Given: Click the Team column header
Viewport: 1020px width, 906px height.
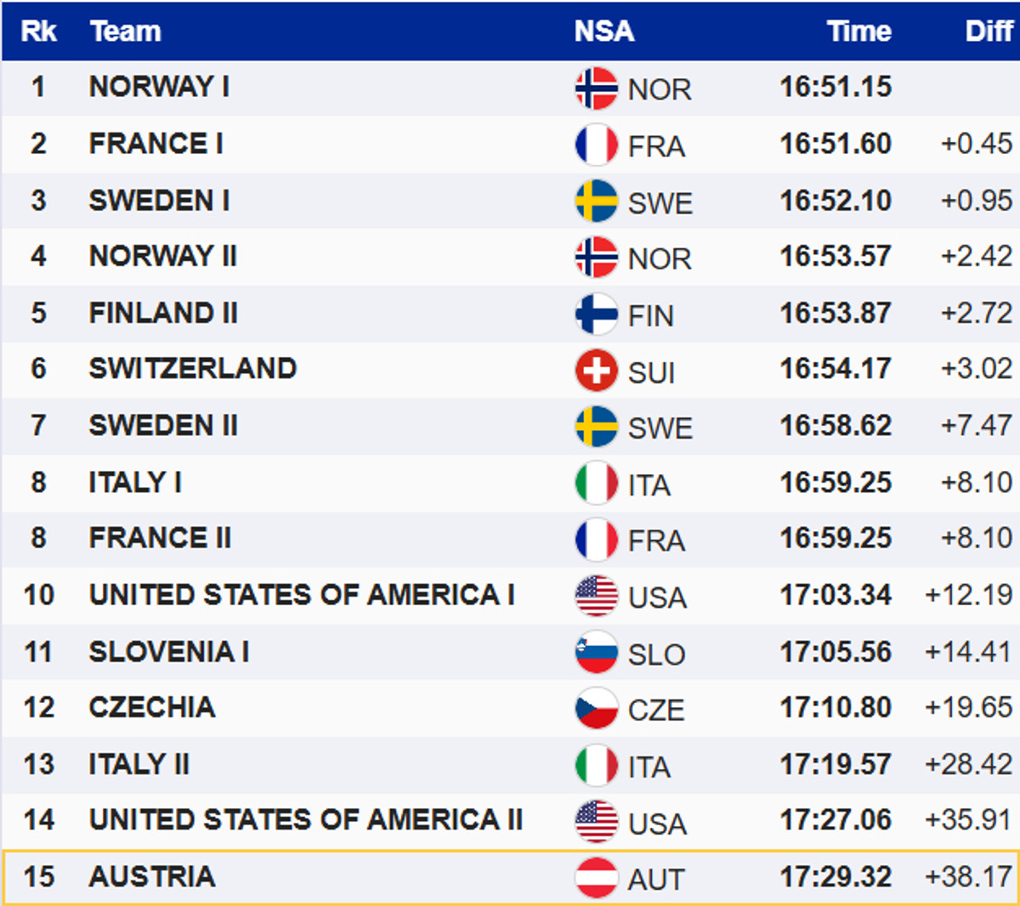Looking at the screenshot, I should pos(126,31).
